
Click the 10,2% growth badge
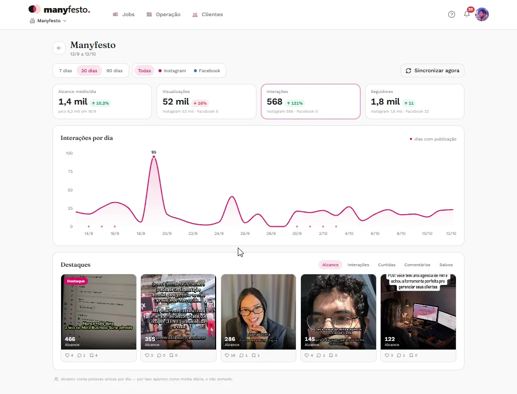(x=100, y=103)
